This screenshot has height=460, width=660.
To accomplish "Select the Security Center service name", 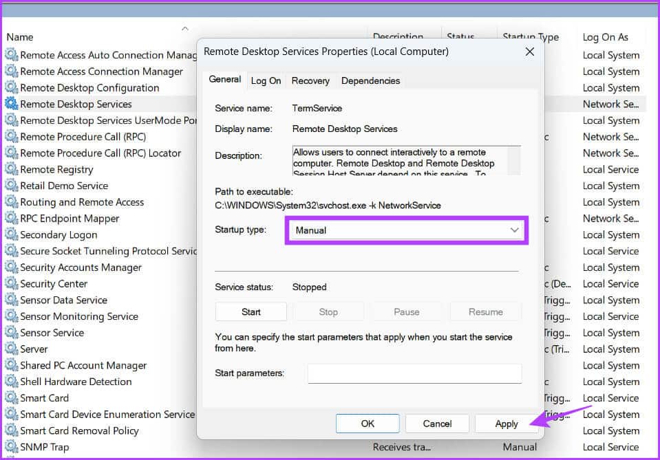I will (x=54, y=284).
